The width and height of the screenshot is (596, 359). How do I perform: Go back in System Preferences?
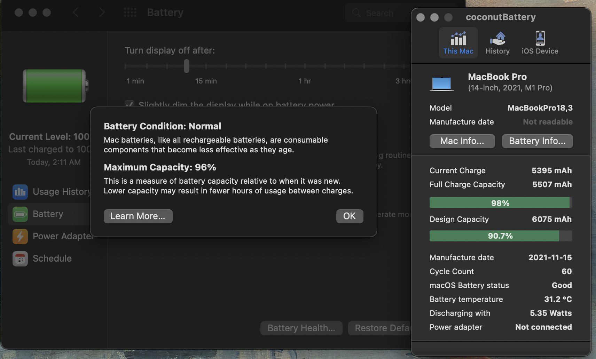click(76, 13)
